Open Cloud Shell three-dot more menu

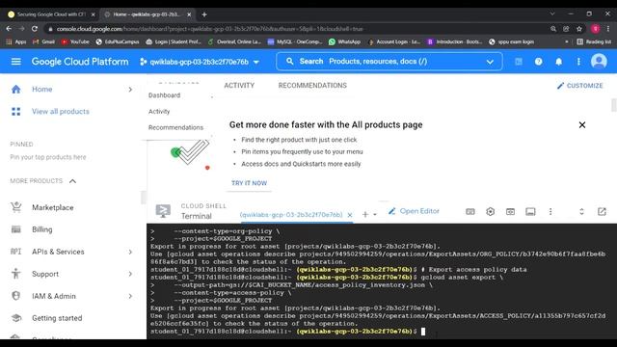click(550, 212)
